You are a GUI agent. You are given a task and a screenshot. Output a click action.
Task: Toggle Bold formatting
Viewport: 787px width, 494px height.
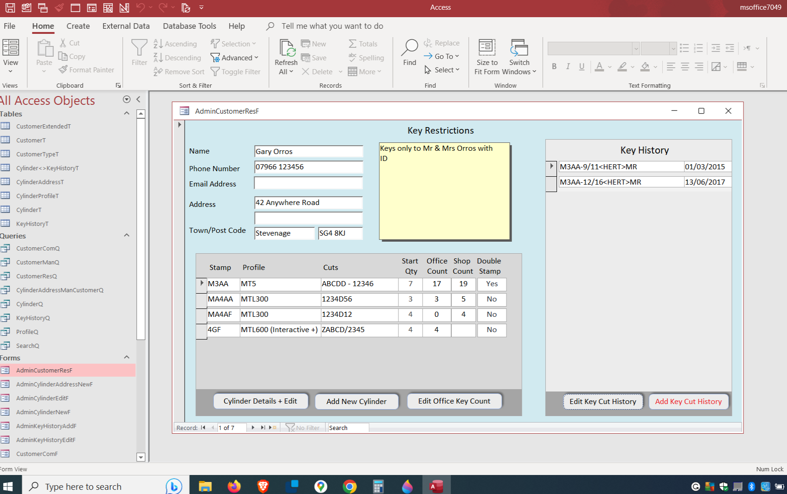click(554, 66)
